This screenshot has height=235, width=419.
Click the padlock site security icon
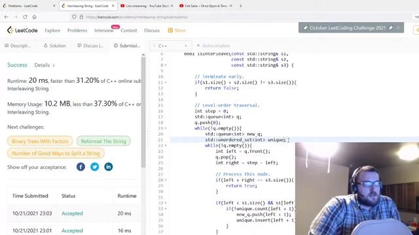tap(81, 17)
